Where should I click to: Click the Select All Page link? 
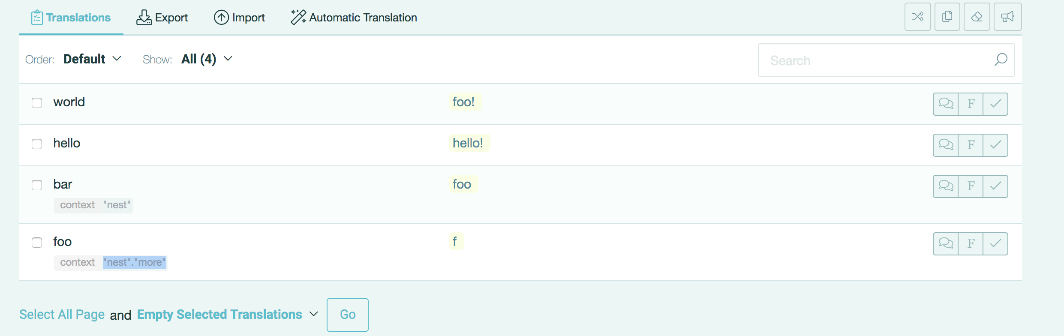[62, 315]
